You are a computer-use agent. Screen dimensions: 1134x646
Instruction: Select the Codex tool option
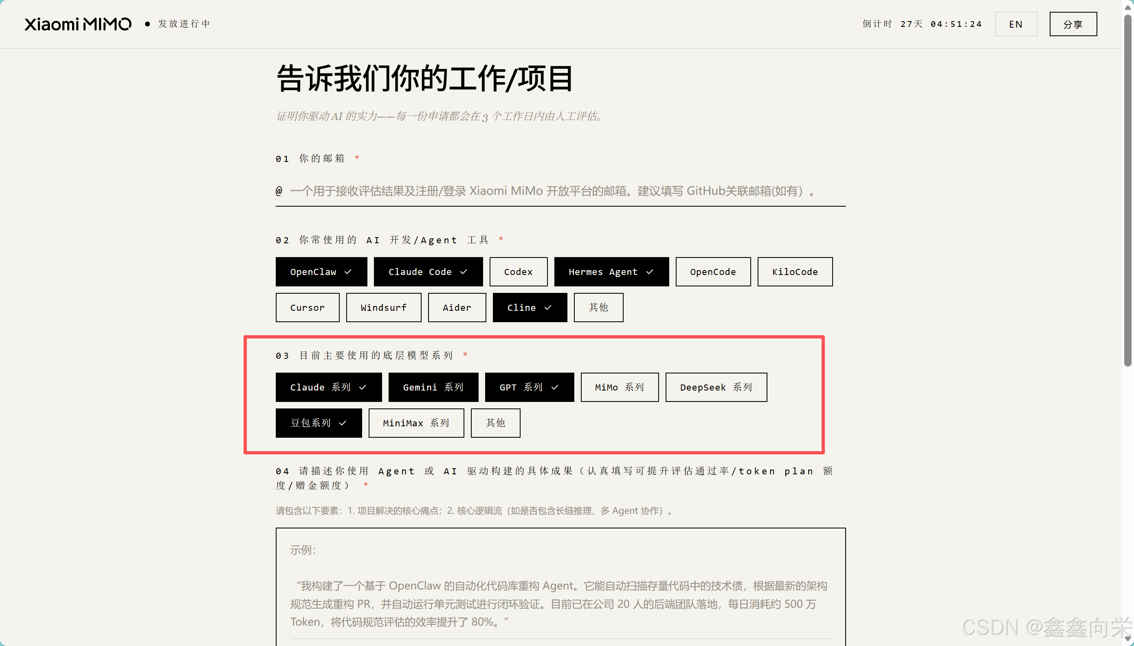[x=519, y=271]
